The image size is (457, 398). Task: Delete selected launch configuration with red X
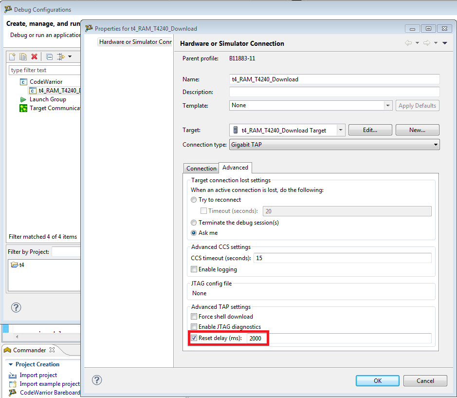(x=35, y=57)
